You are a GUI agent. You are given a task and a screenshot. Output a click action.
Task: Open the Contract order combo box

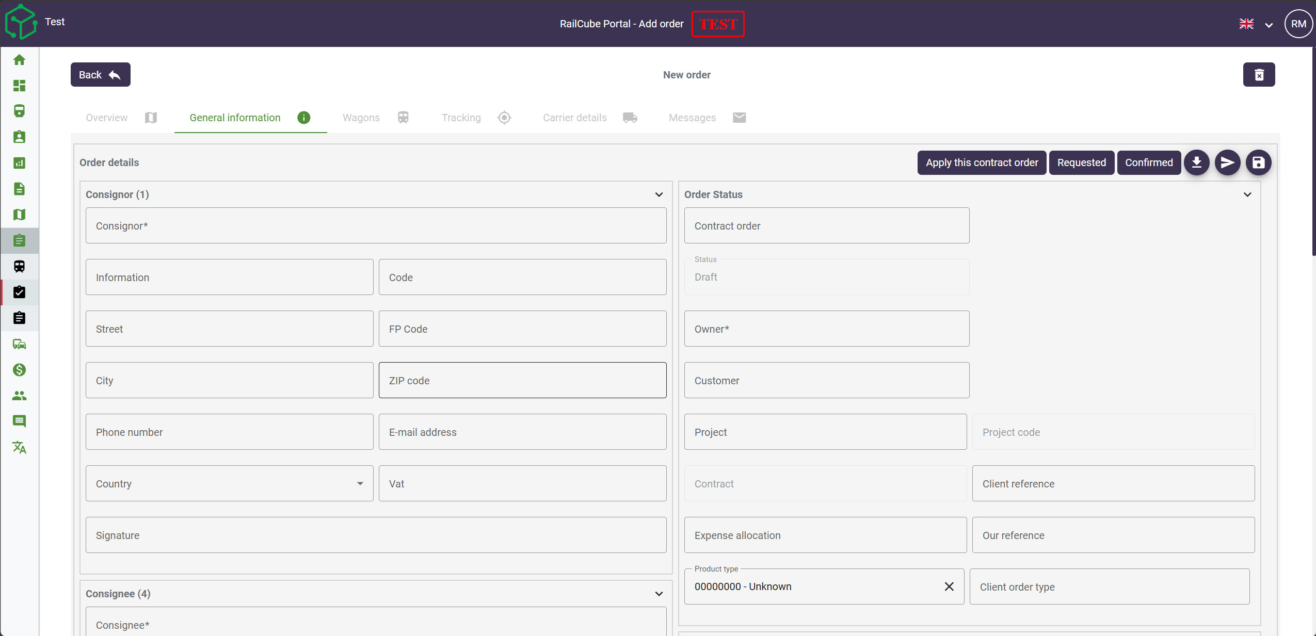click(x=826, y=225)
